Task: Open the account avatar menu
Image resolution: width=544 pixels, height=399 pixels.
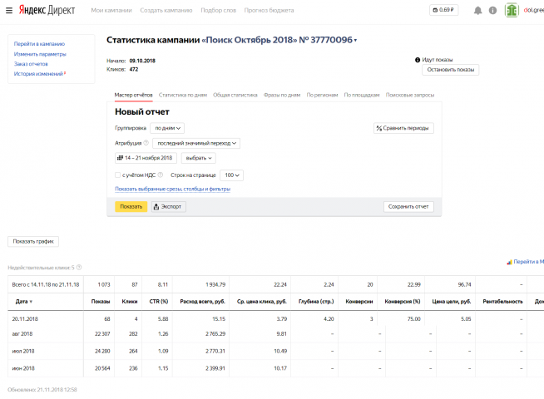Action: point(512,10)
